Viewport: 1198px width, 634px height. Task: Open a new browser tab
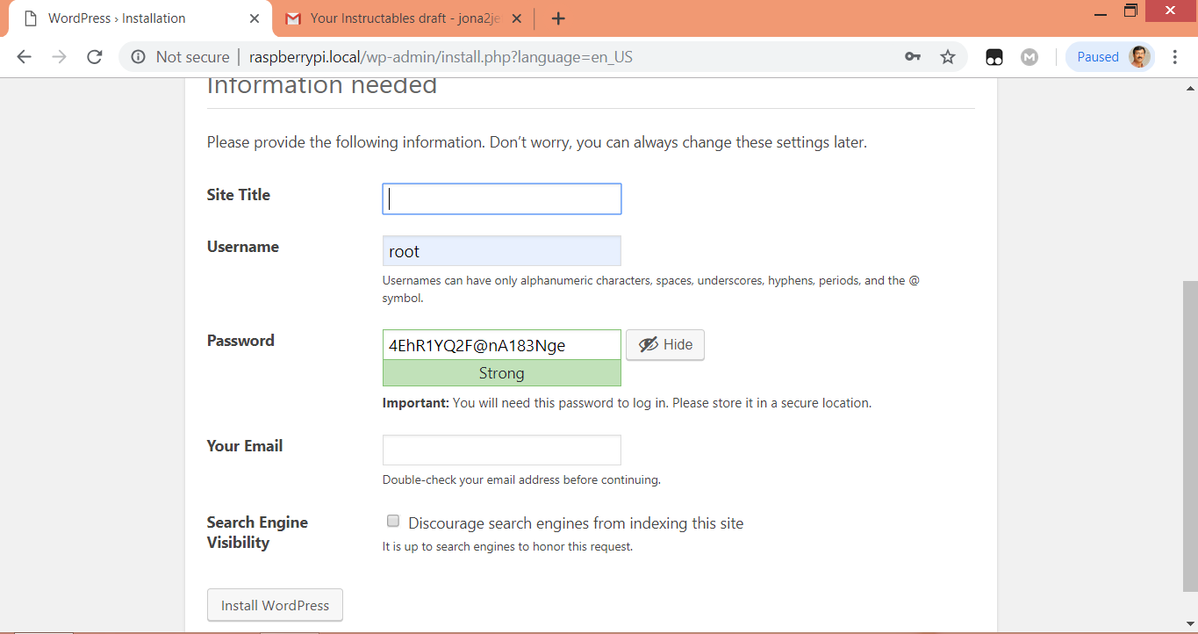558,18
